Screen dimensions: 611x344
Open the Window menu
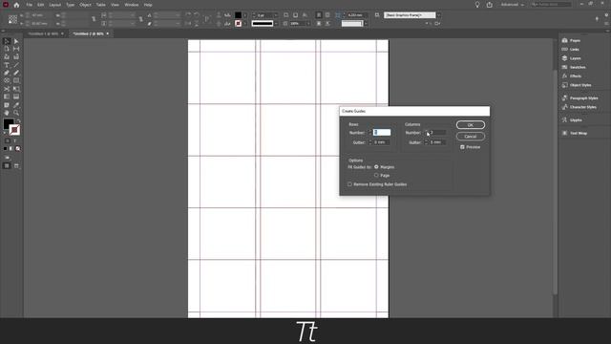point(132,5)
